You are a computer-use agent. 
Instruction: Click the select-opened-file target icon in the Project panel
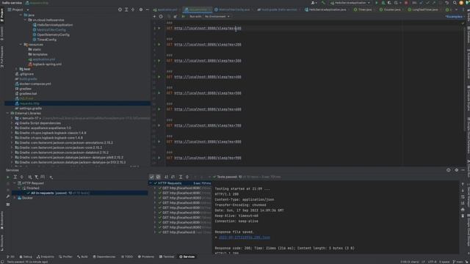(120, 10)
